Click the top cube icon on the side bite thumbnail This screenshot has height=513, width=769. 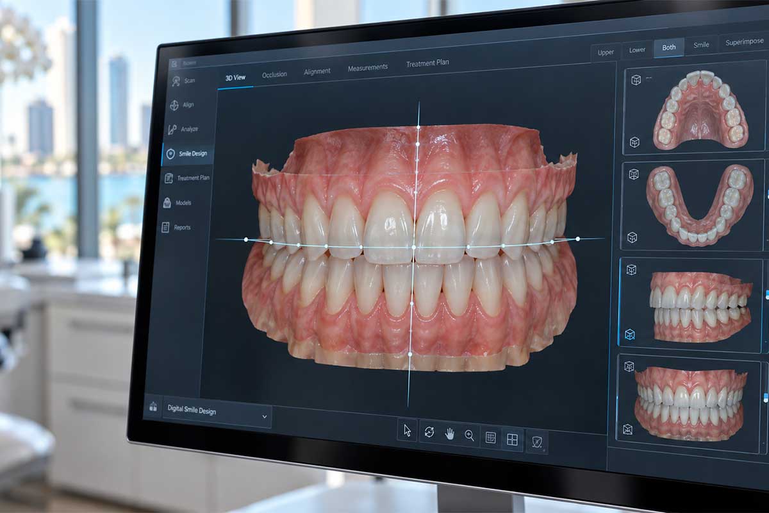point(631,269)
